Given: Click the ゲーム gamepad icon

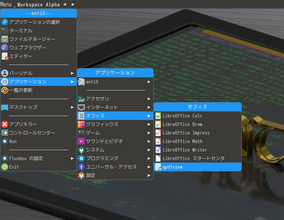Looking at the screenshot, I should 81,133.
